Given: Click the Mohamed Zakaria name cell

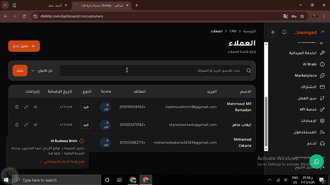Looking at the screenshot, I should coord(242,143).
